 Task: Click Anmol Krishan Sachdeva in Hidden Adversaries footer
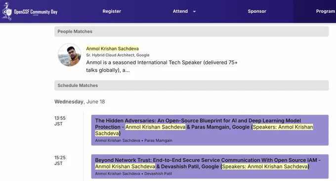point(118,140)
